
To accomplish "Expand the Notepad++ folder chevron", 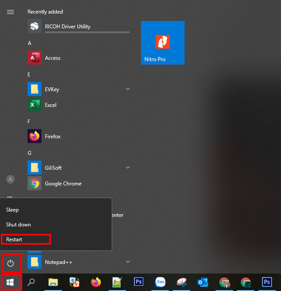I will (x=128, y=262).
